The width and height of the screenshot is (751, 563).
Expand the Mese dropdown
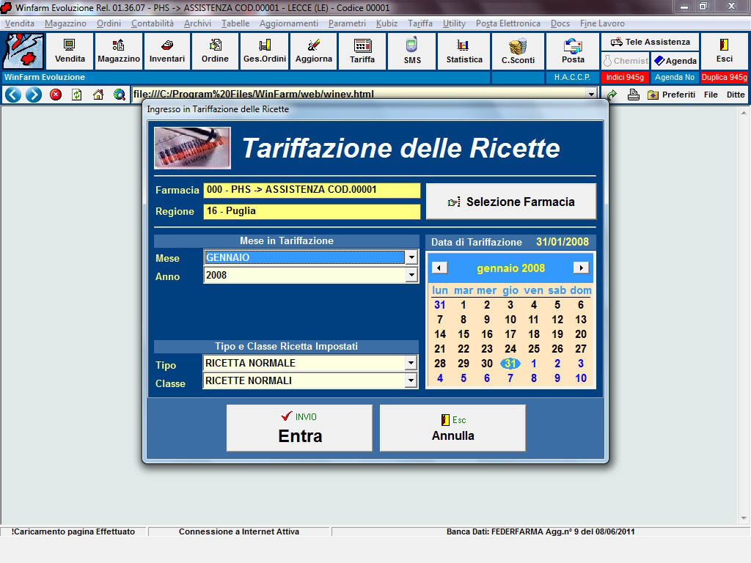click(411, 258)
